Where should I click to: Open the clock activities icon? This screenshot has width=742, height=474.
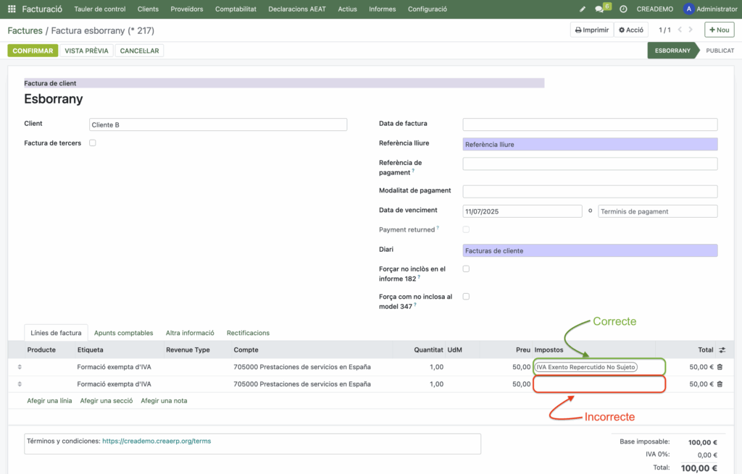(623, 9)
